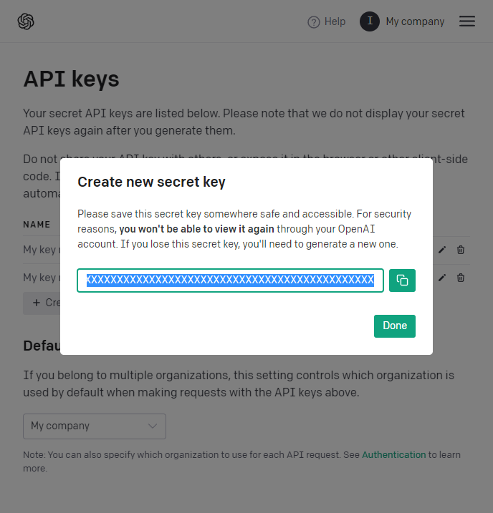The width and height of the screenshot is (493, 513).
Task: Copy the secret key with the copy icon
Action: tap(402, 280)
